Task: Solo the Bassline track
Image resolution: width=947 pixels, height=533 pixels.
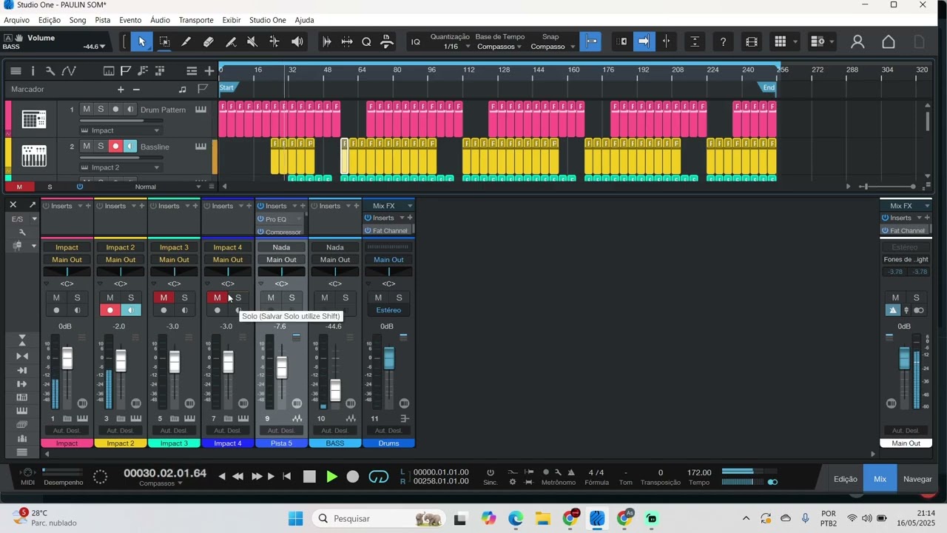Action: coord(101,147)
